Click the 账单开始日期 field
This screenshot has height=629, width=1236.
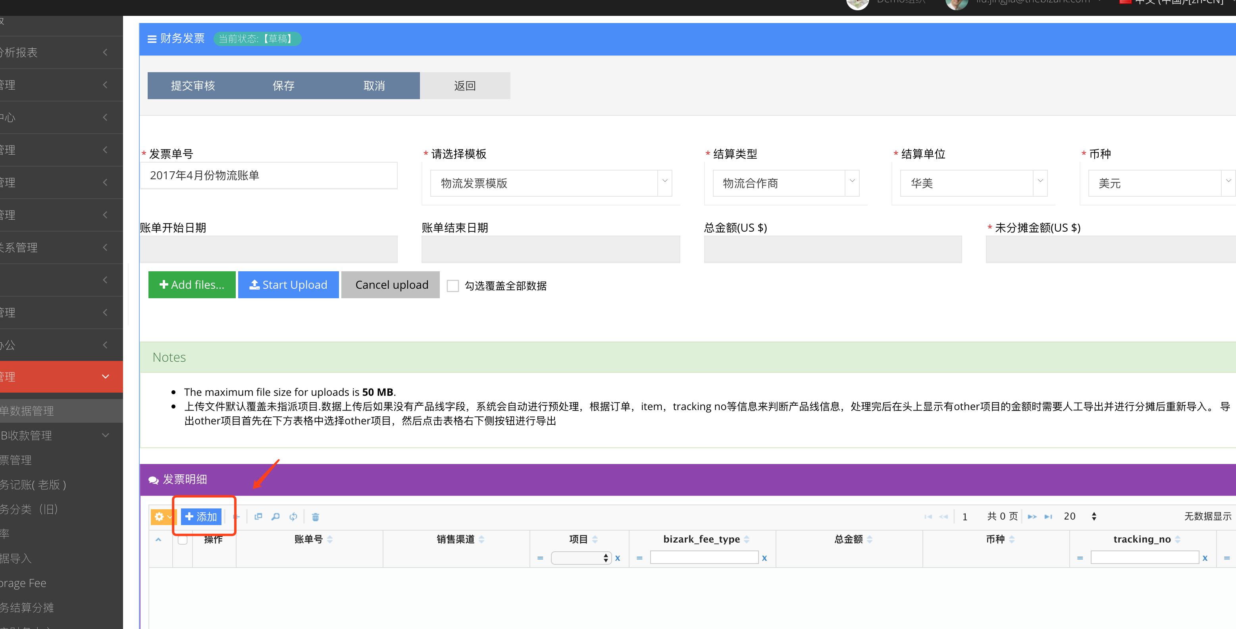pos(269,249)
